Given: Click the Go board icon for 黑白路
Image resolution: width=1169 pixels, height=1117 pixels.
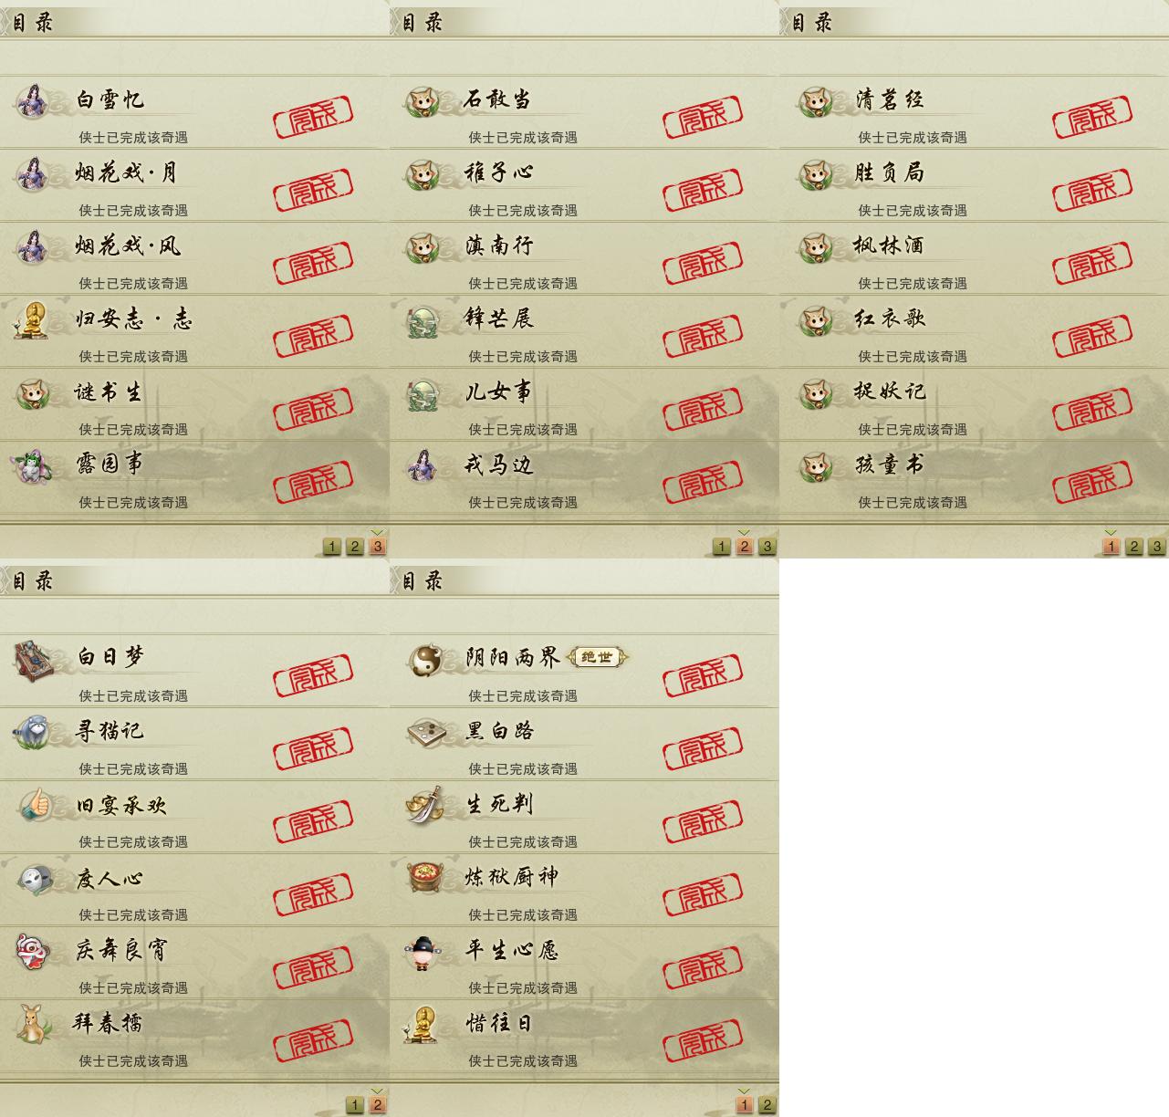Looking at the screenshot, I should click(423, 732).
